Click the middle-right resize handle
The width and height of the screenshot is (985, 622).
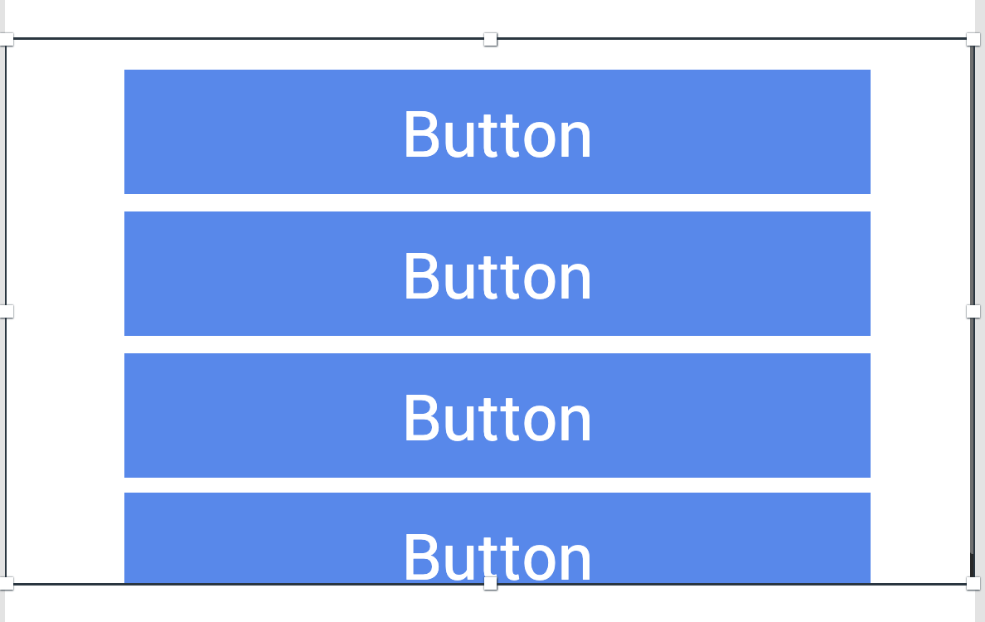(x=973, y=311)
